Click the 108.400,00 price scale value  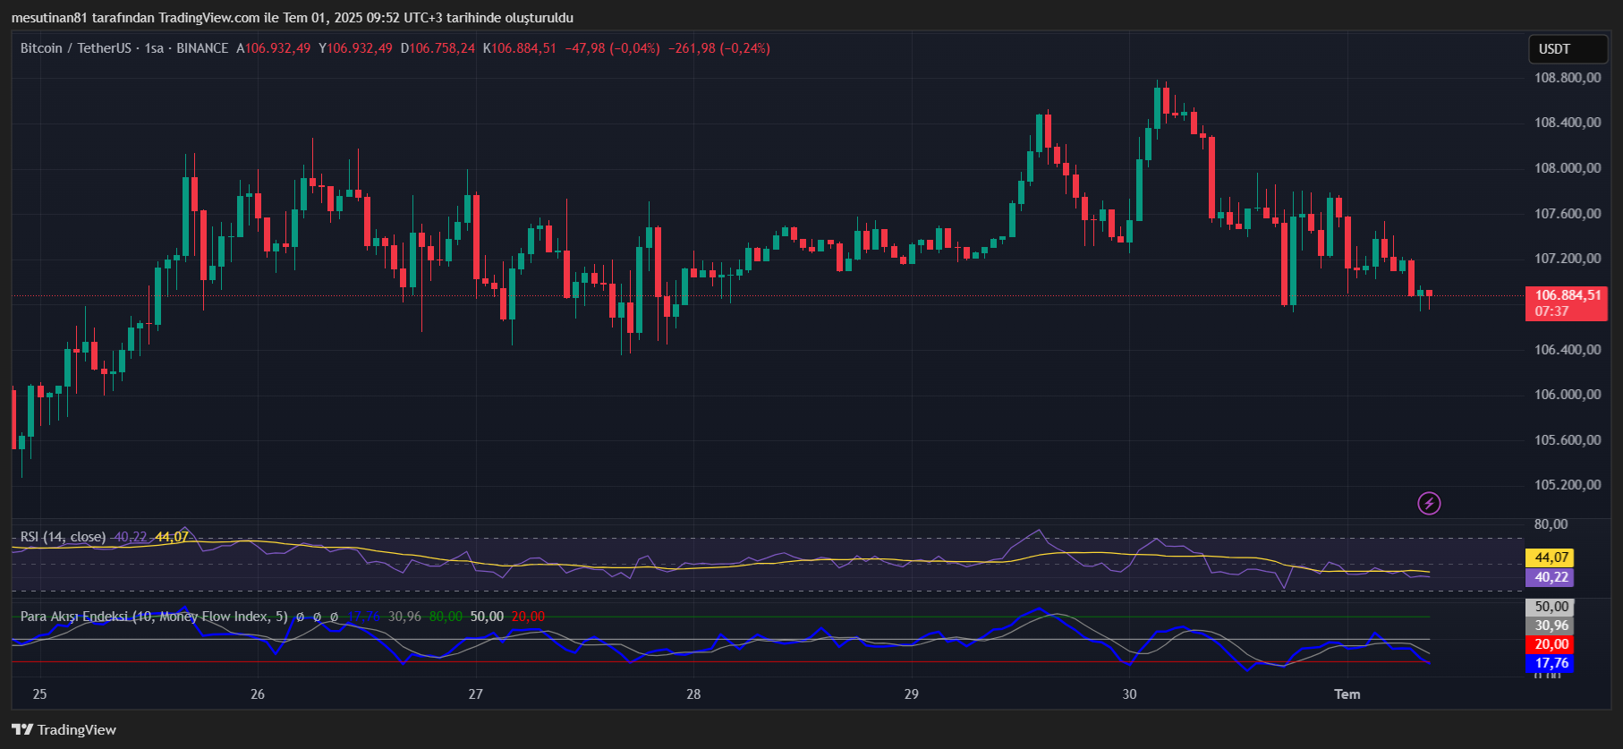[1568, 123]
